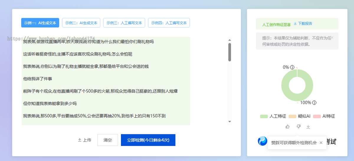This screenshot has width=354, height=161.
Task: Click the line "但你知道我表弟能拿到多少吗"
Action: click(50, 104)
